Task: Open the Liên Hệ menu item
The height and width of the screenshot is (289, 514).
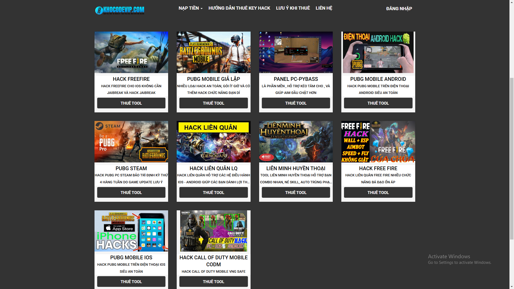Action: 324,8
